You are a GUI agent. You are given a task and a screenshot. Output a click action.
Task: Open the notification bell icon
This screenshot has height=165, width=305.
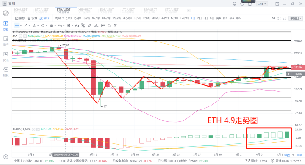pyautogui.click(x=235, y=4)
